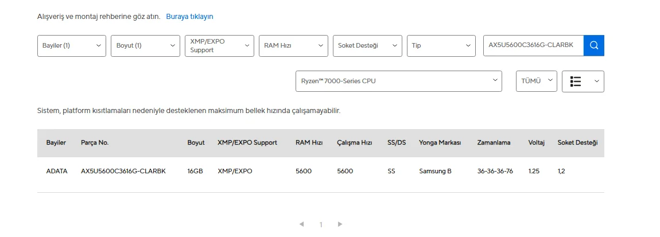The width and height of the screenshot is (660, 237).
Task: Open the XMP/EXPO Support dropdown
Action: click(219, 46)
